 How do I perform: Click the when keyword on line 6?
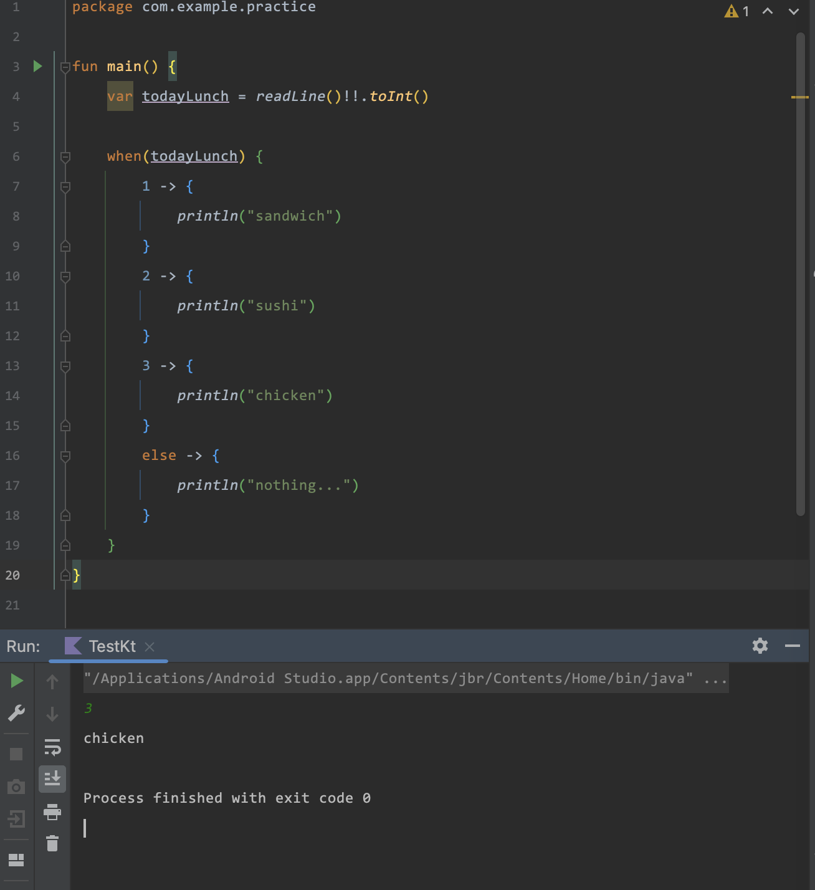(x=124, y=156)
